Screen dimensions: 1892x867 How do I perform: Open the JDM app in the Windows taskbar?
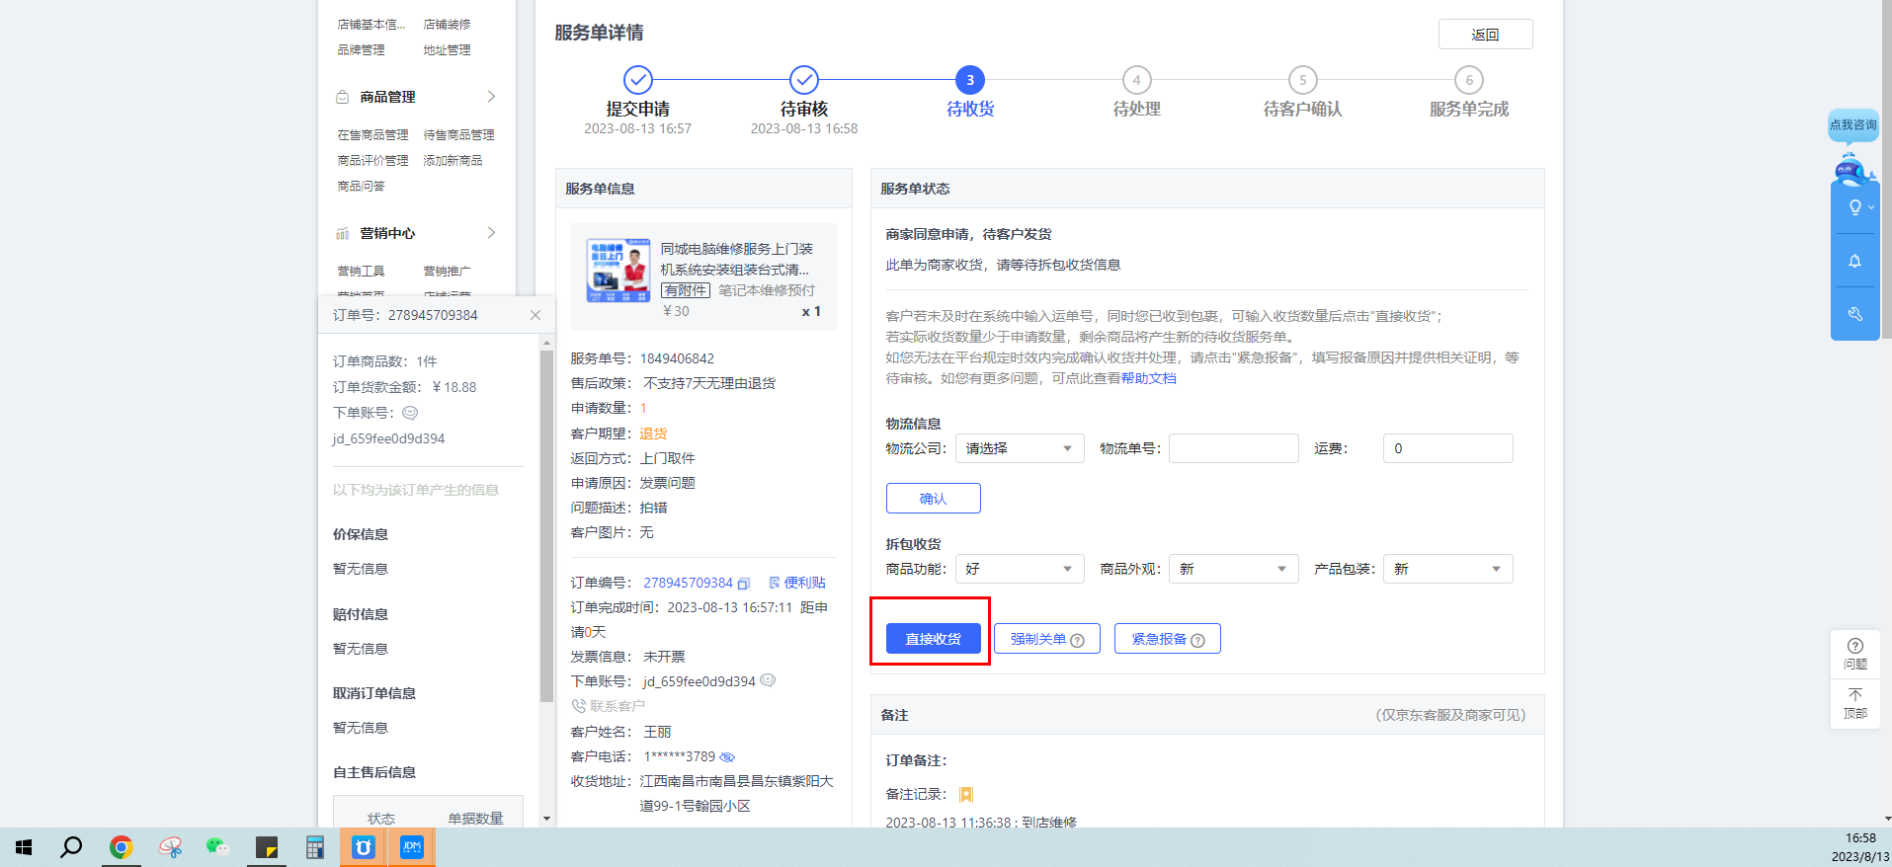(x=412, y=847)
